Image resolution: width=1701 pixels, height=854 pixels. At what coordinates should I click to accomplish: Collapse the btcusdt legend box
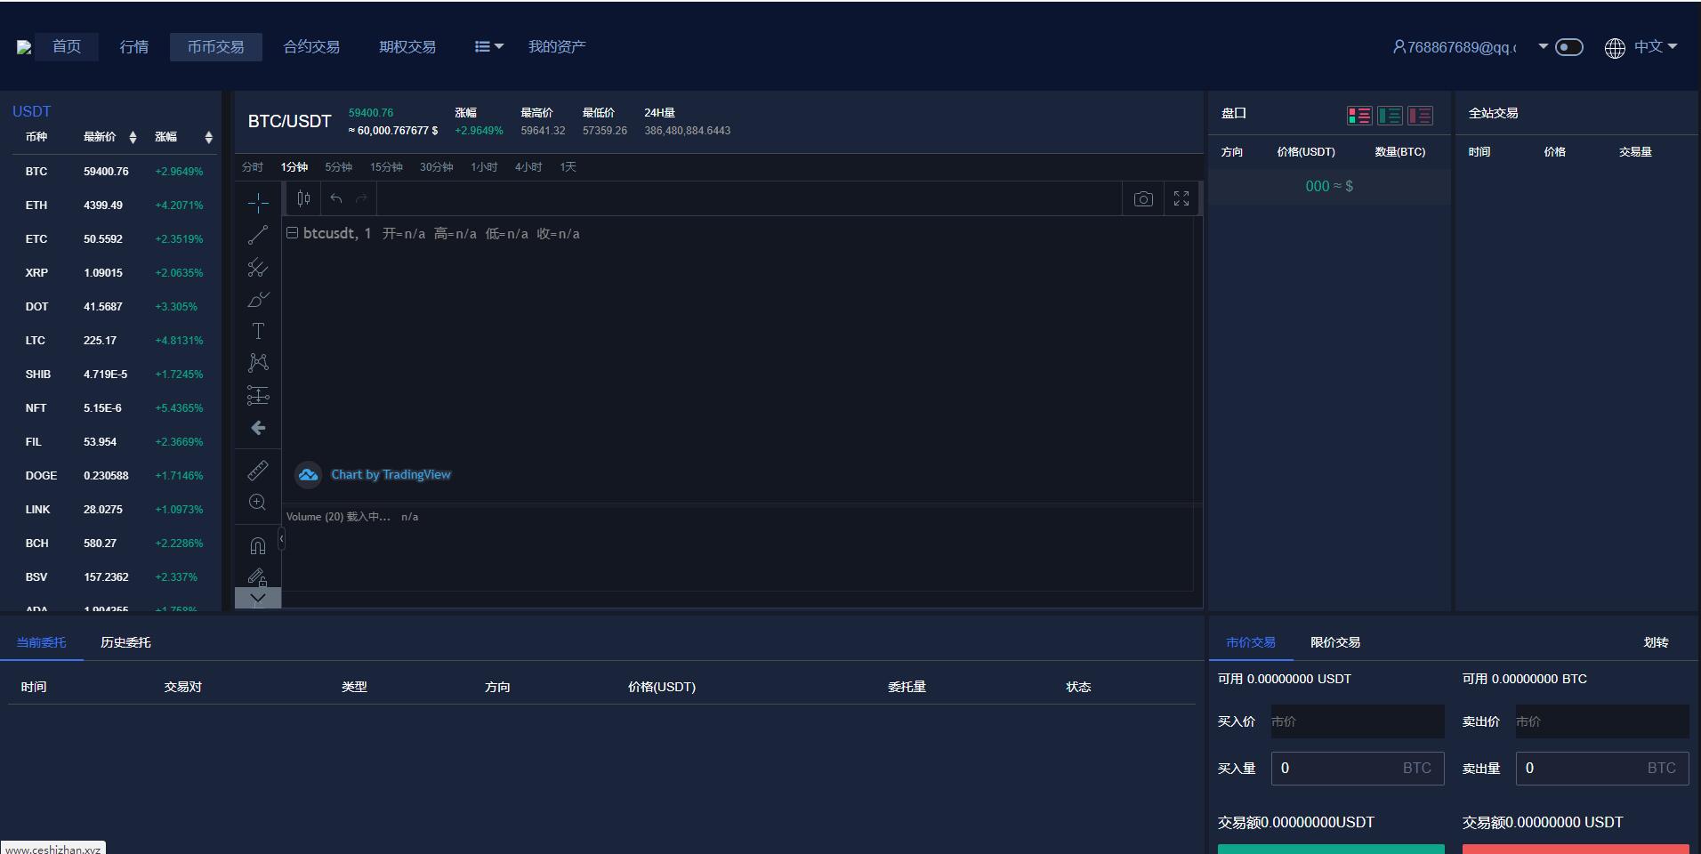click(x=292, y=233)
